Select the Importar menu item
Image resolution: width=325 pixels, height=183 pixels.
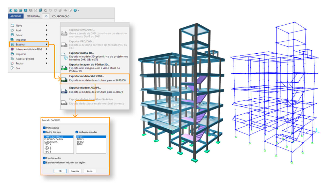29,40
